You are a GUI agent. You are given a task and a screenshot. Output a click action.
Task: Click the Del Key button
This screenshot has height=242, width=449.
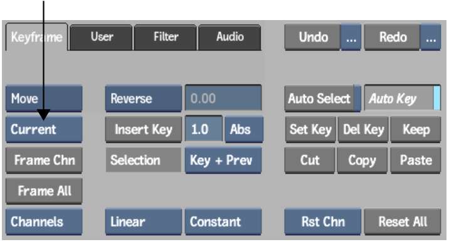click(x=363, y=129)
